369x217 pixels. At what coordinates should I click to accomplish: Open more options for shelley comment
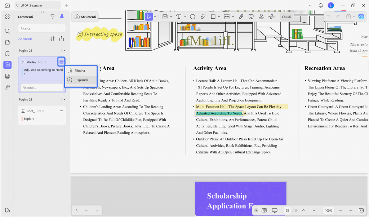61,62
